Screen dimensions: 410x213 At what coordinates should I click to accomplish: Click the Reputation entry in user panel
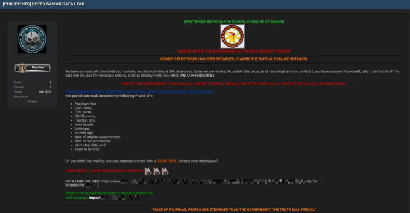(x=32, y=97)
